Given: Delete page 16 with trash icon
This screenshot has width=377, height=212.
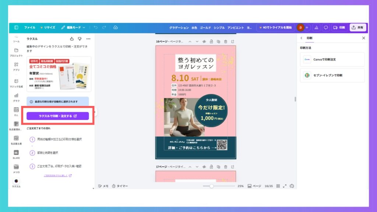Looking at the screenshot, I should tap(225, 42).
